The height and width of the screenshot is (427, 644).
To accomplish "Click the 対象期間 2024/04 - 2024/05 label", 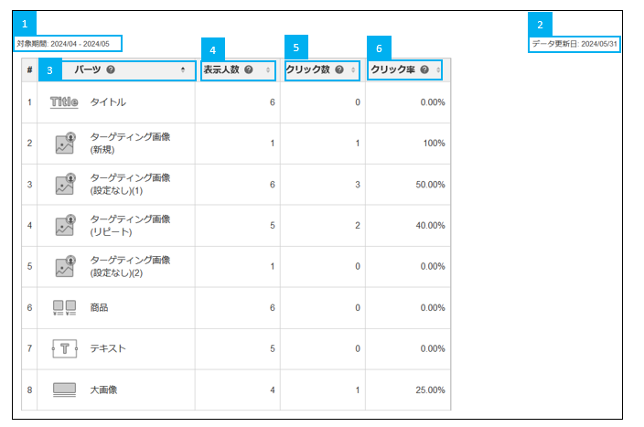I will click(63, 44).
